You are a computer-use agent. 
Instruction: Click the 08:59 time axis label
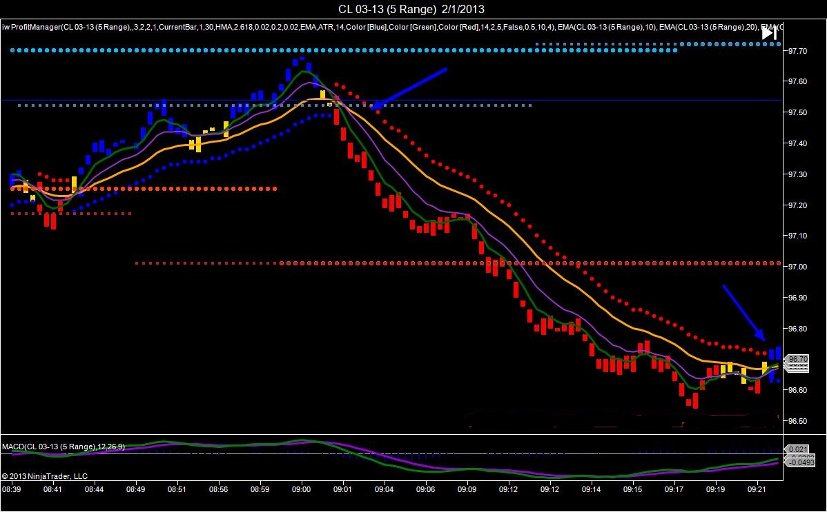260,489
